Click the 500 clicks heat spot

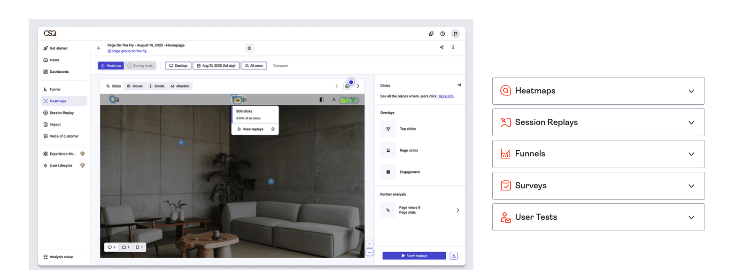pyautogui.click(x=238, y=100)
